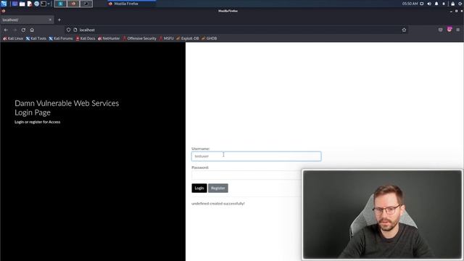Open Exploit-DB bookmark
This screenshot has height=261, width=464.
188,38
